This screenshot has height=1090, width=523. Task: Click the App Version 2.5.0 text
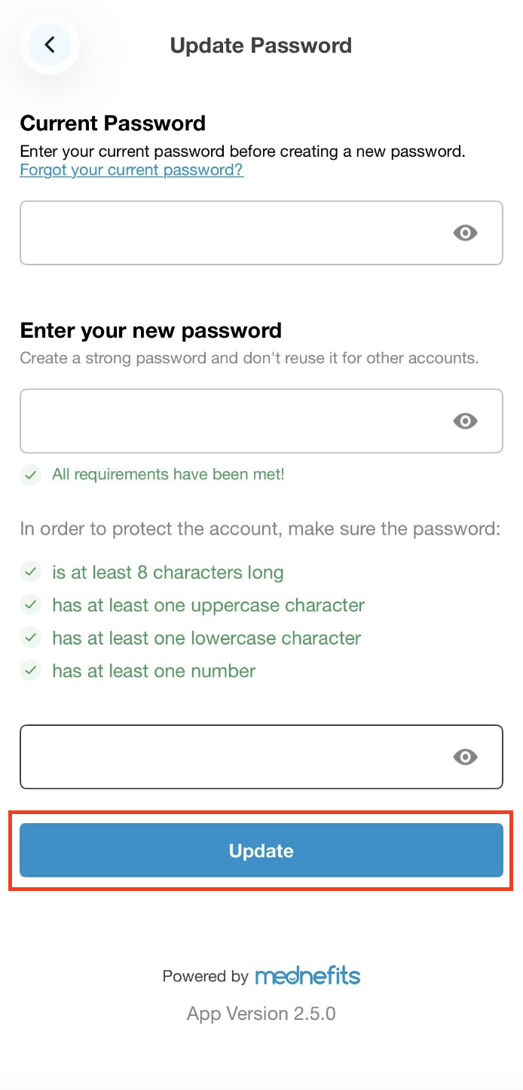(261, 1014)
